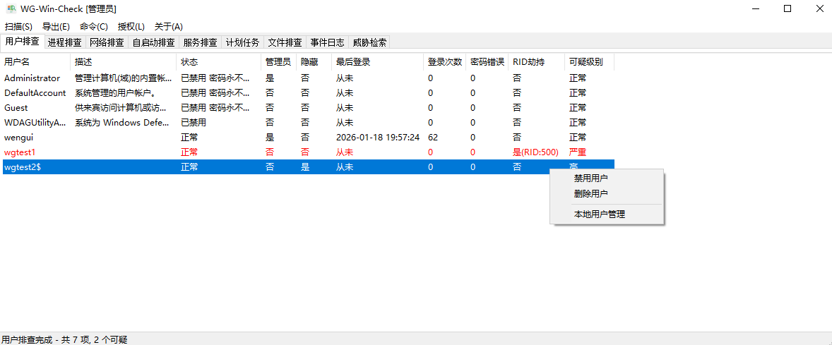Open the 扫描(S) menu
The height and width of the screenshot is (345, 832).
tap(18, 27)
